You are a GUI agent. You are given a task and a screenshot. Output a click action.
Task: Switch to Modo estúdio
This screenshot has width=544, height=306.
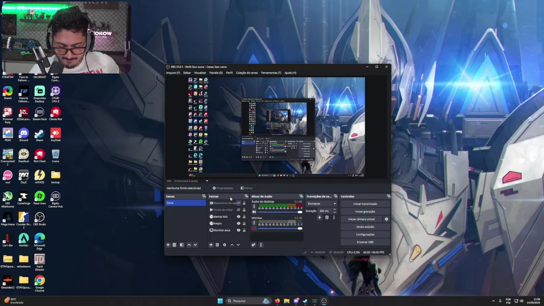pos(365,227)
